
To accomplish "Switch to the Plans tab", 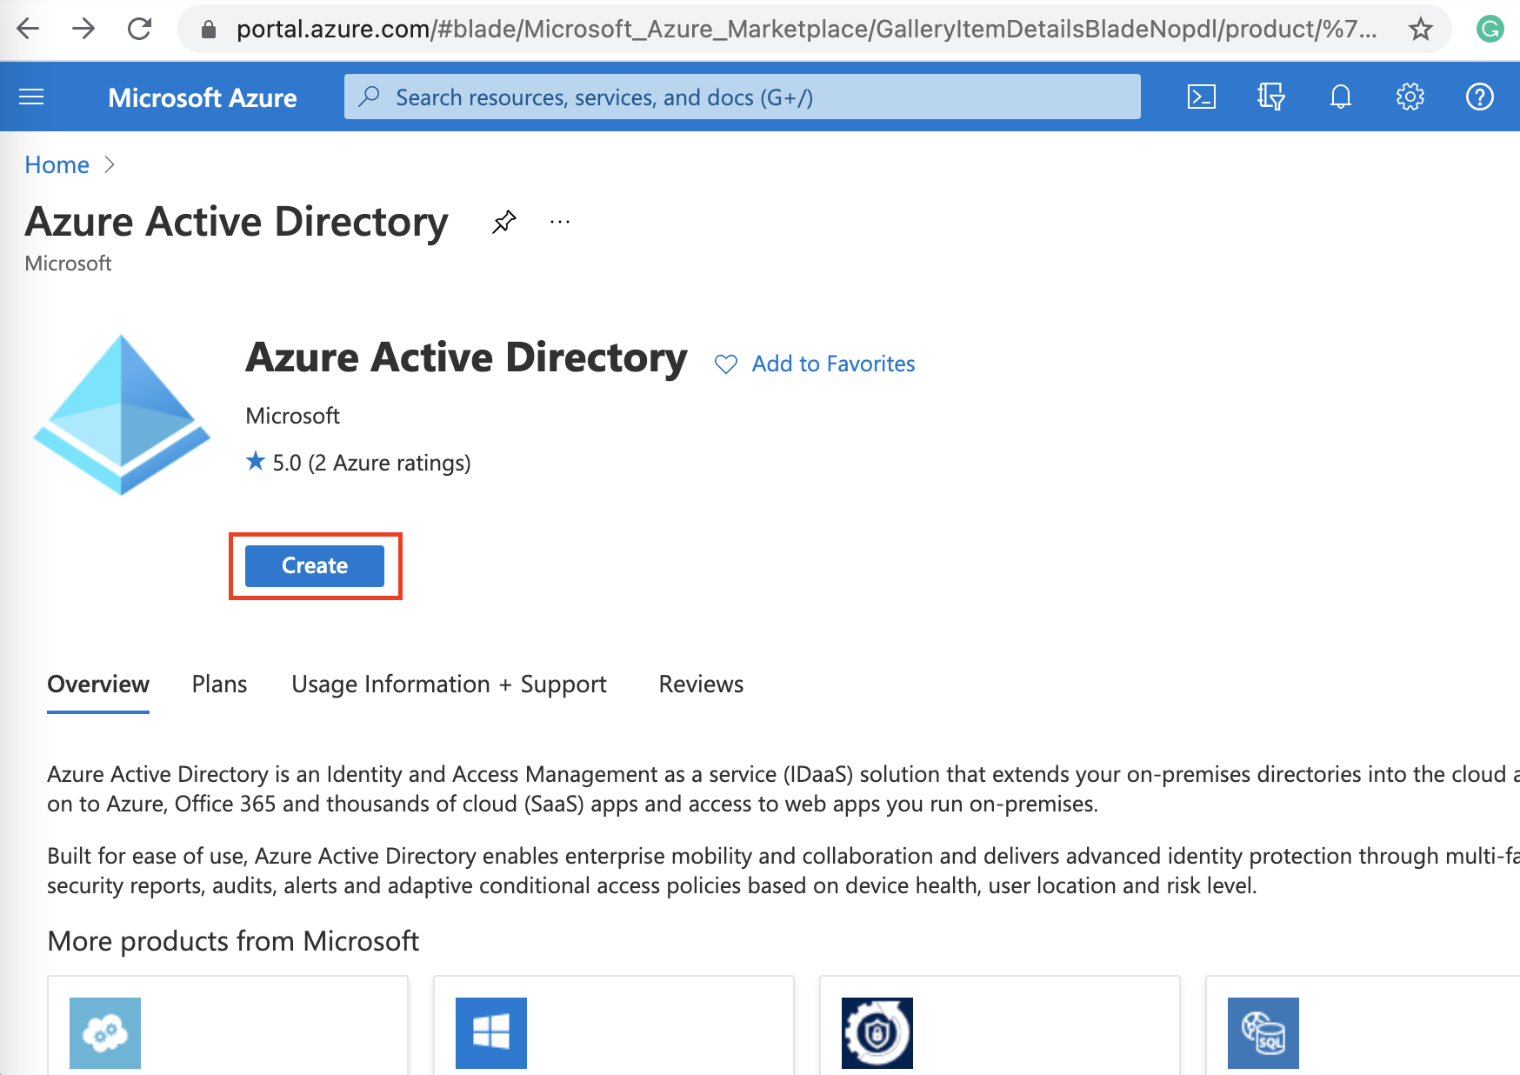I will [x=219, y=684].
